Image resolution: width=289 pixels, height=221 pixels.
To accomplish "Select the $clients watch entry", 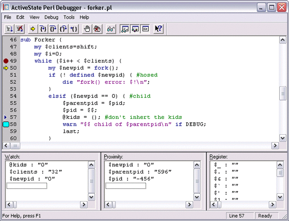I will [36, 172].
